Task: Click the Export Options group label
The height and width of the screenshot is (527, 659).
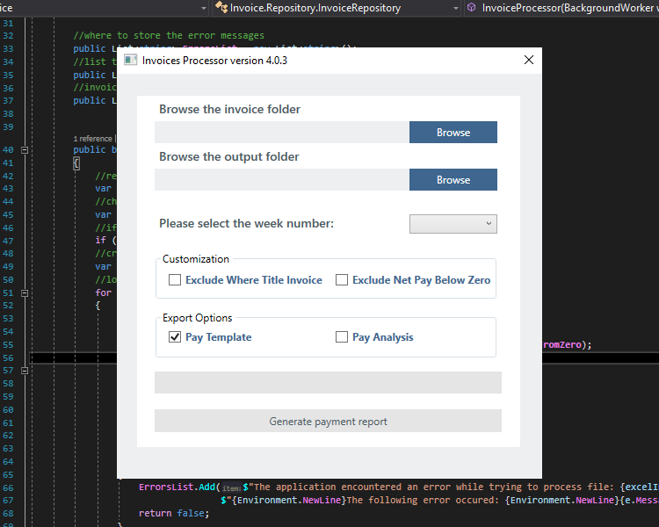Action: coord(197,318)
